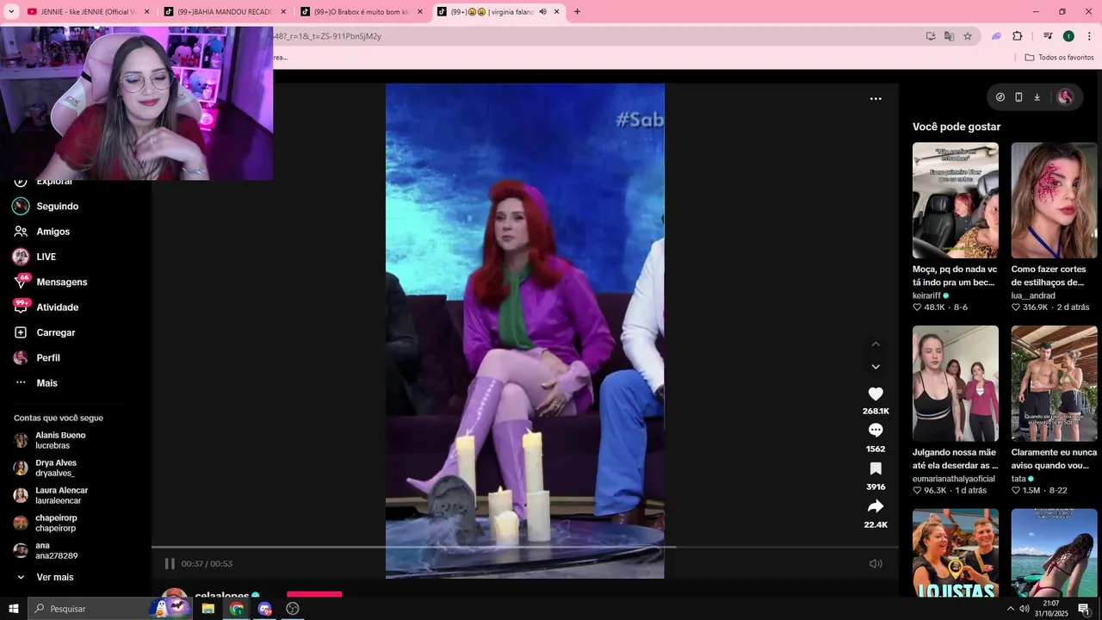The image size is (1102, 620).
Task: Click the purple feather extension icon
Action: pyautogui.click(x=996, y=36)
